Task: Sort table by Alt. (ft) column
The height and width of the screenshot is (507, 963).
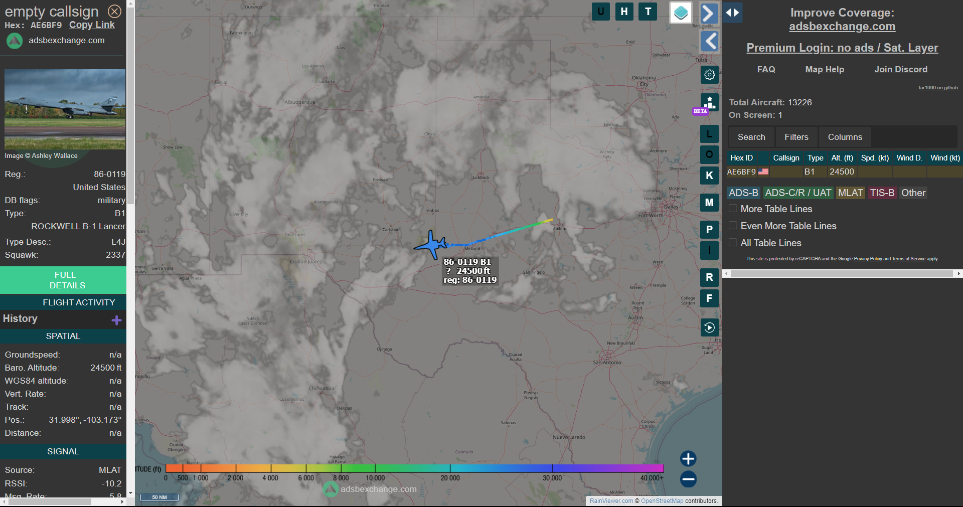Action: pos(842,158)
